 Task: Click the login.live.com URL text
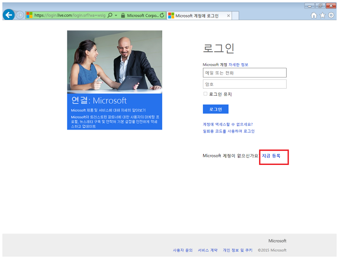click(x=70, y=15)
